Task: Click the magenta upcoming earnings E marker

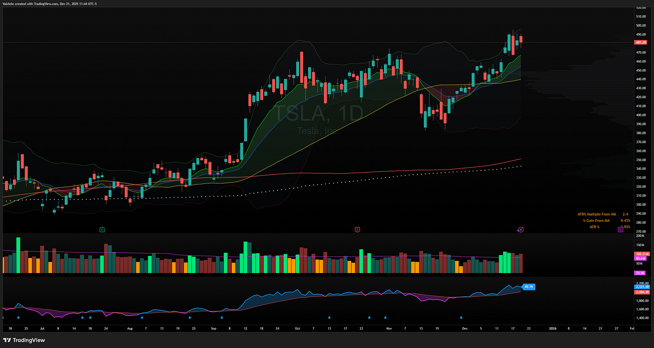Action: click(x=620, y=229)
